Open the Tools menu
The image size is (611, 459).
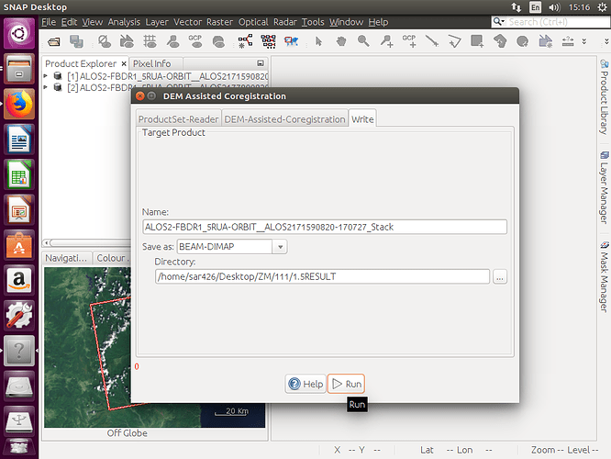(313, 22)
